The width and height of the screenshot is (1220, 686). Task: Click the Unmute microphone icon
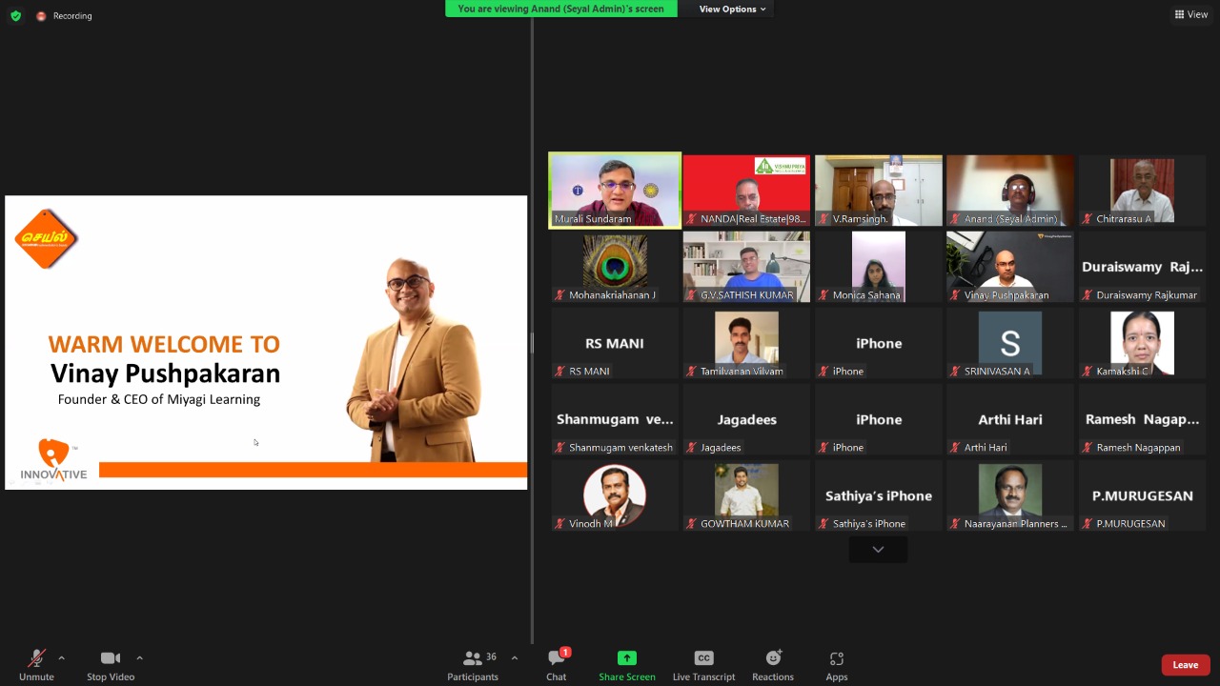[36, 658]
